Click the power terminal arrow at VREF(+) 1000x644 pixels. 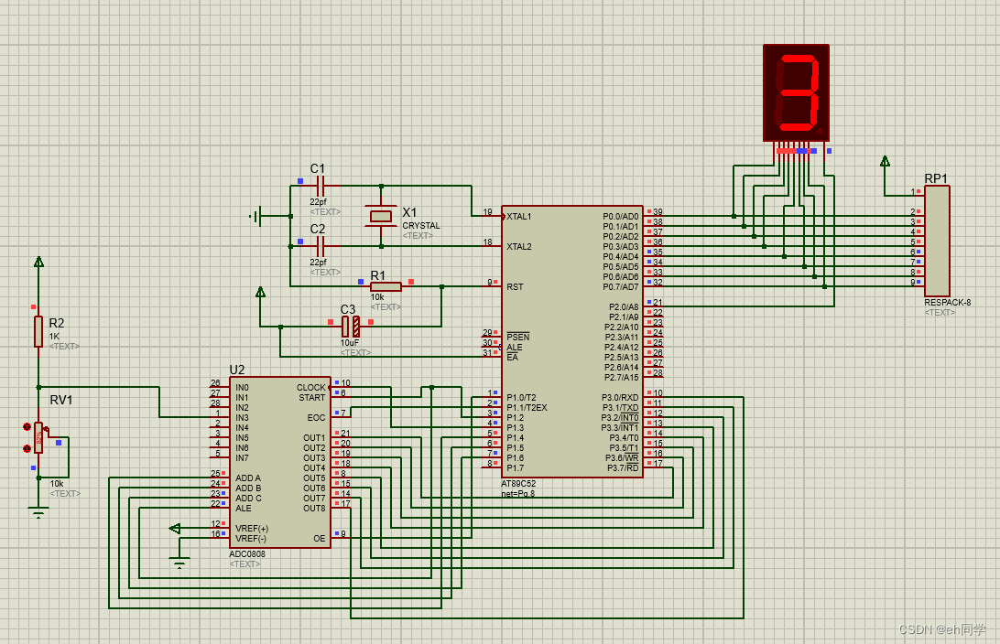[x=174, y=528]
